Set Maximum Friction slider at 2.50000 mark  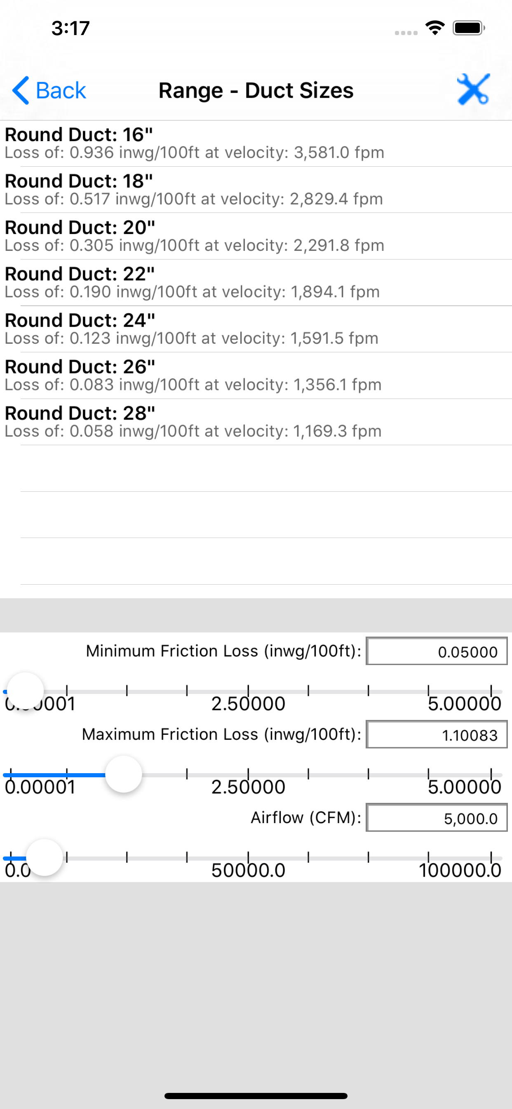(x=248, y=775)
